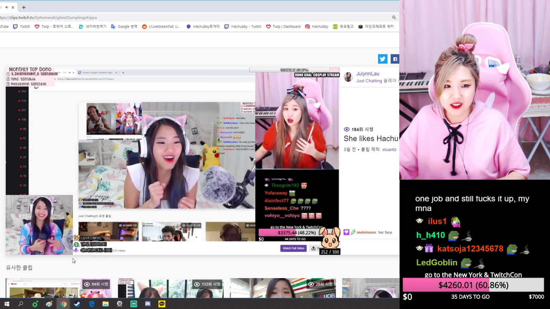Open Steam from the taskbar
550x309 pixels.
pyautogui.click(x=77, y=304)
